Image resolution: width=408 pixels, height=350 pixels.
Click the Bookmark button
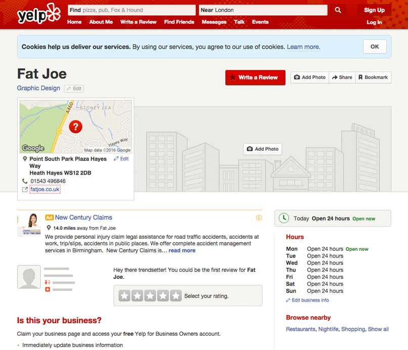pyautogui.click(x=373, y=77)
